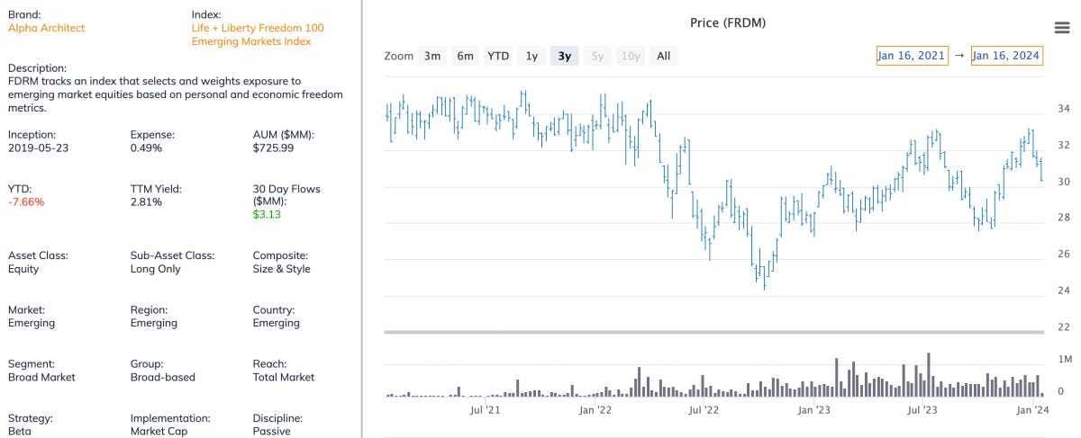The image size is (1081, 438).
Task: Click the Composite value Size & Style
Action: [x=281, y=269]
